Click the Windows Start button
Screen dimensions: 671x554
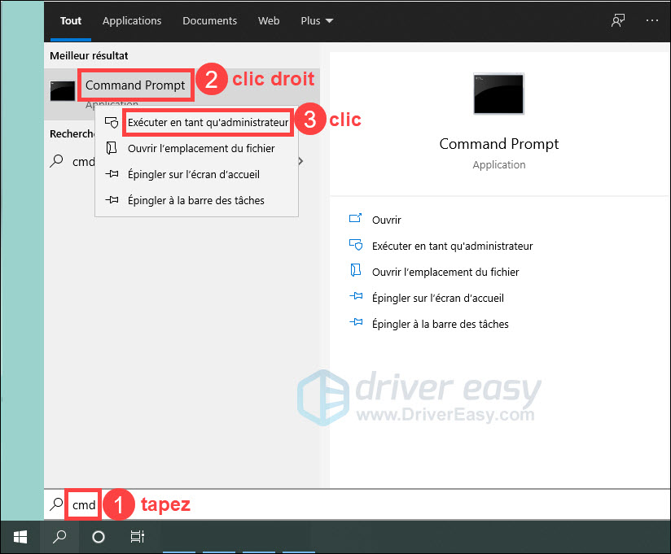pyautogui.click(x=20, y=537)
